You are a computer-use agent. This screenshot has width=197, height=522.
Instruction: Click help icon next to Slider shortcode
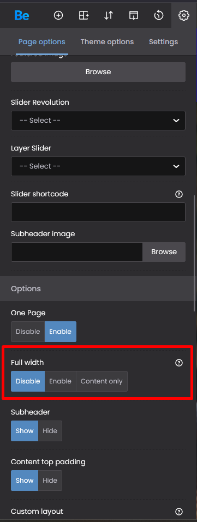(179, 194)
